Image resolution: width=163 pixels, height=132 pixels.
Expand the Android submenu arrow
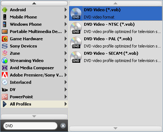pos(66,10)
